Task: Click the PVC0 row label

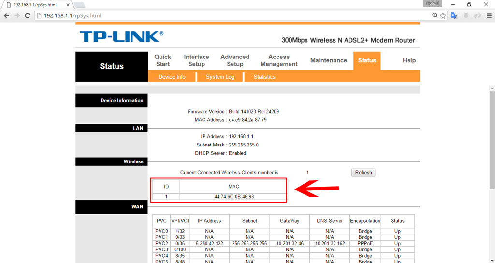Action: (161, 231)
